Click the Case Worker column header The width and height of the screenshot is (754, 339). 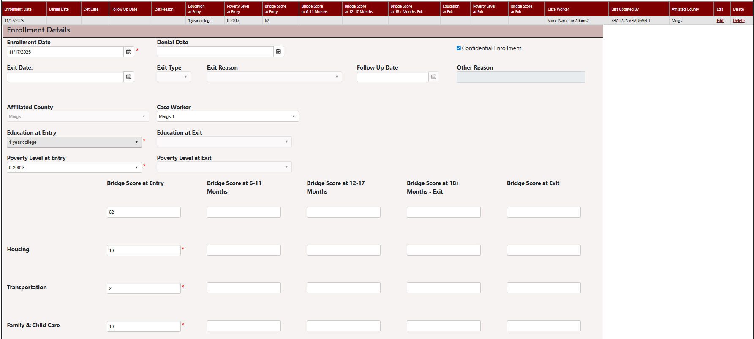click(558, 9)
